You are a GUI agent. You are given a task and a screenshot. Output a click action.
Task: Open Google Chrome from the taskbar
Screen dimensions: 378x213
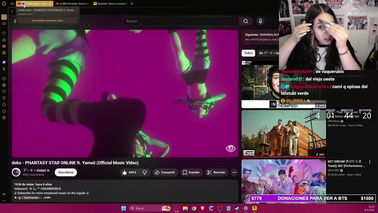click(x=194, y=208)
